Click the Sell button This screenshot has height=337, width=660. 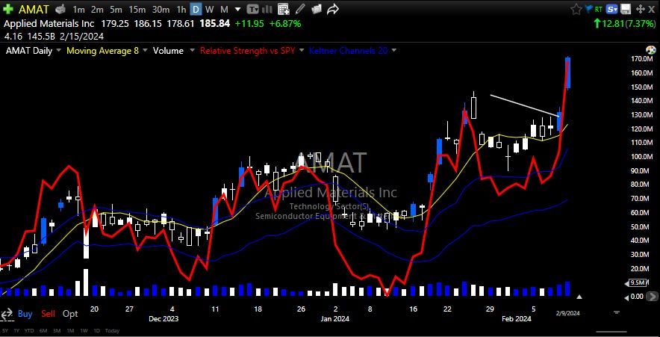48,314
